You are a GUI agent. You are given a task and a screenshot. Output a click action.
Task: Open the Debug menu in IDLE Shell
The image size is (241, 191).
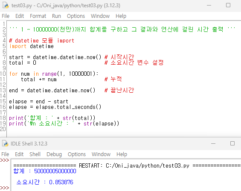pos(54,154)
